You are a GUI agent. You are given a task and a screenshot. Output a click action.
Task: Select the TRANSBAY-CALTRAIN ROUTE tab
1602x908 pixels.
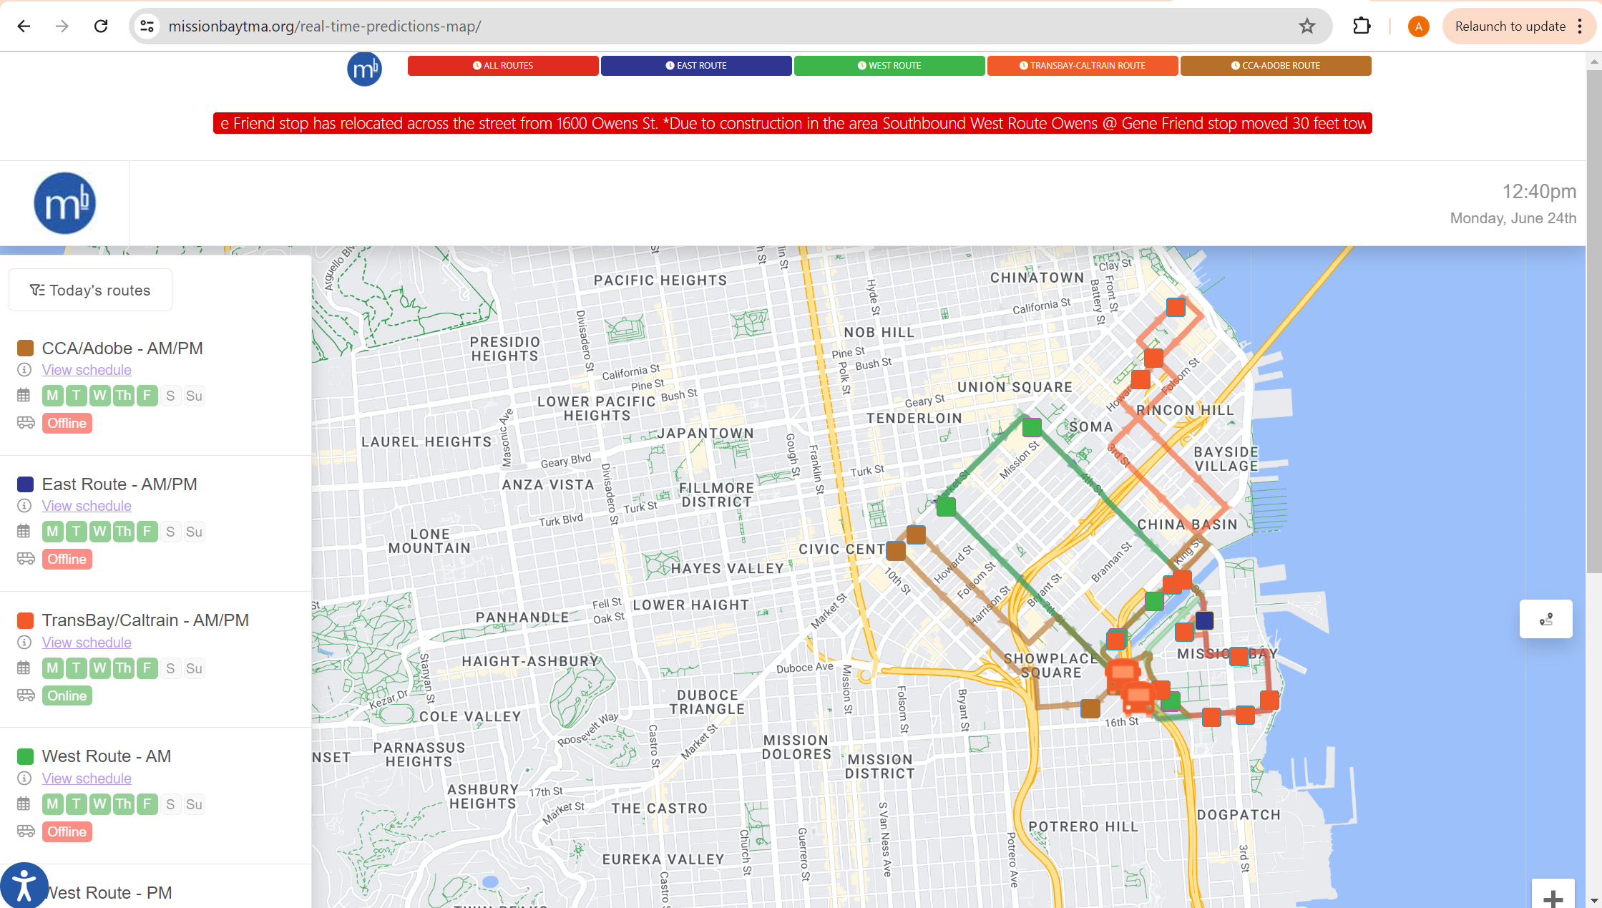pos(1082,66)
